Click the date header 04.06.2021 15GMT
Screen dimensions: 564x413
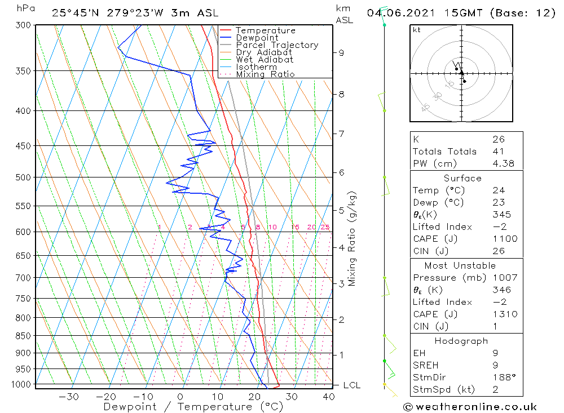tap(425, 13)
